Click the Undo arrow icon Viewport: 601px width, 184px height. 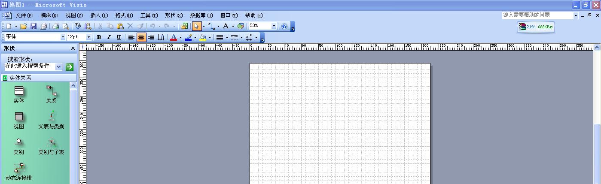(x=153, y=26)
